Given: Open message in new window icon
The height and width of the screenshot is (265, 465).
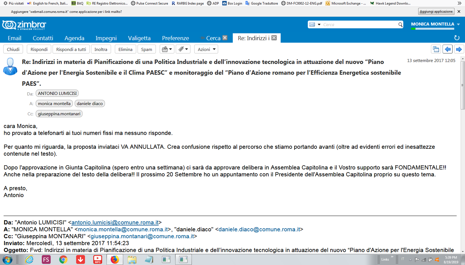Looking at the screenshot, I should 436,49.
